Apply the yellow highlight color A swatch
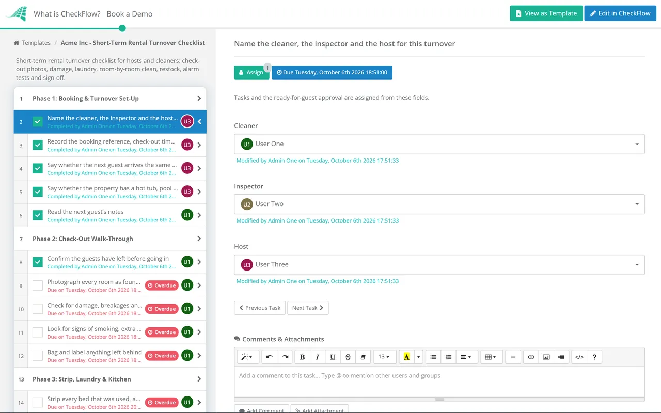The image size is (661, 413). point(407,357)
